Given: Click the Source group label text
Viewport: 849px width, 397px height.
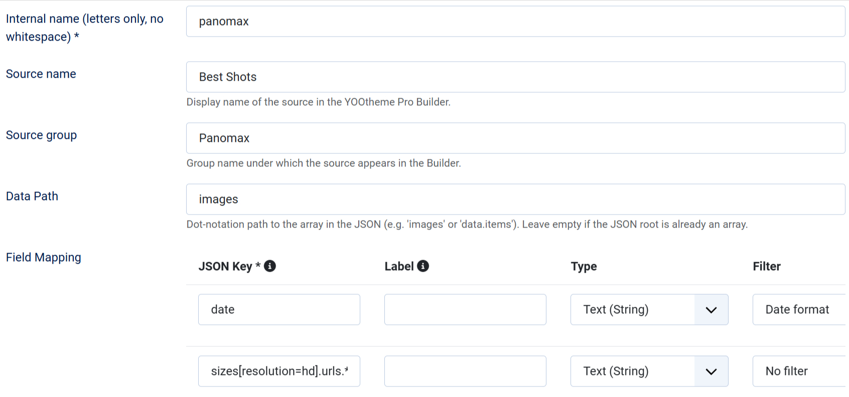Looking at the screenshot, I should pyautogui.click(x=41, y=135).
